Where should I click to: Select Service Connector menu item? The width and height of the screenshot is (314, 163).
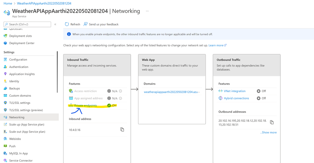21,160
